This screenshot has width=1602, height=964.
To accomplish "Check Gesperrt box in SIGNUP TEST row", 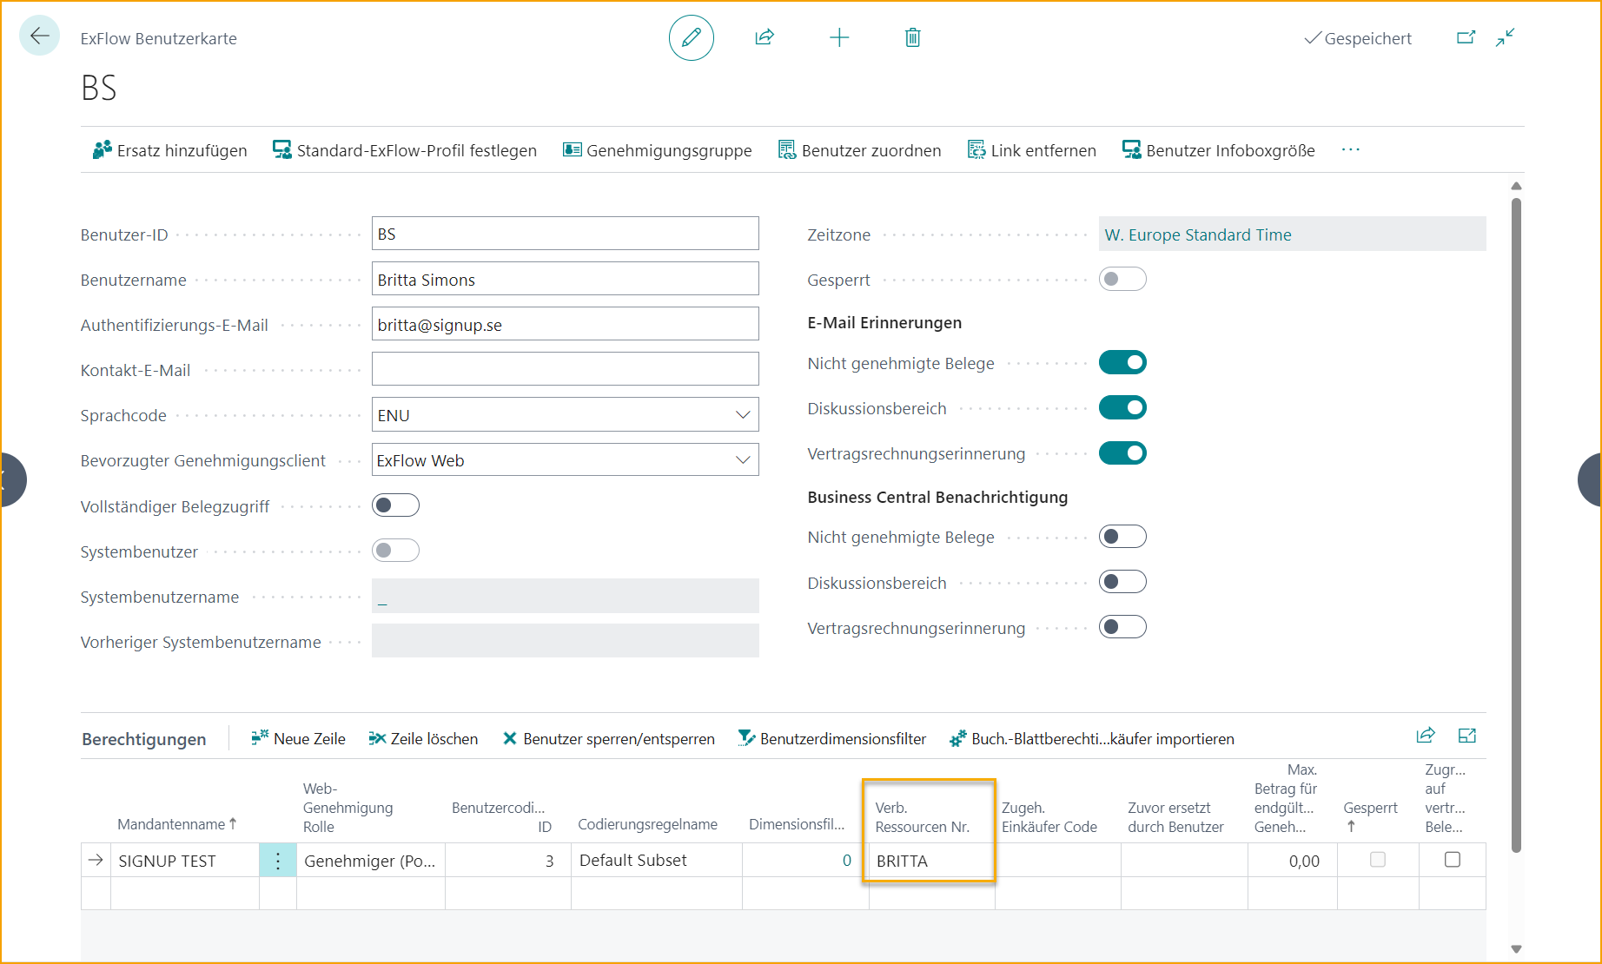I will click(1378, 860).
